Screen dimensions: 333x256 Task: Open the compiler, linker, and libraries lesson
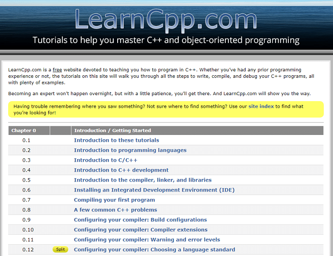[x=143, y=180]
